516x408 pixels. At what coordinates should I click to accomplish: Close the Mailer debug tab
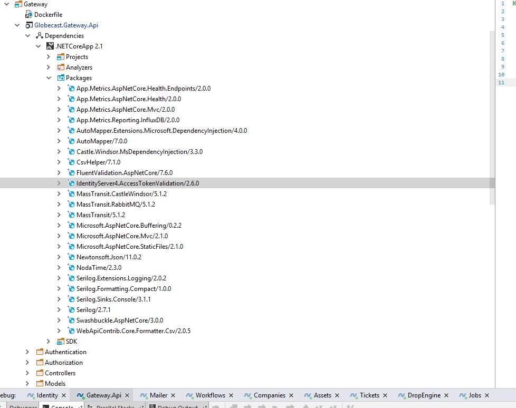coord(173,395)
